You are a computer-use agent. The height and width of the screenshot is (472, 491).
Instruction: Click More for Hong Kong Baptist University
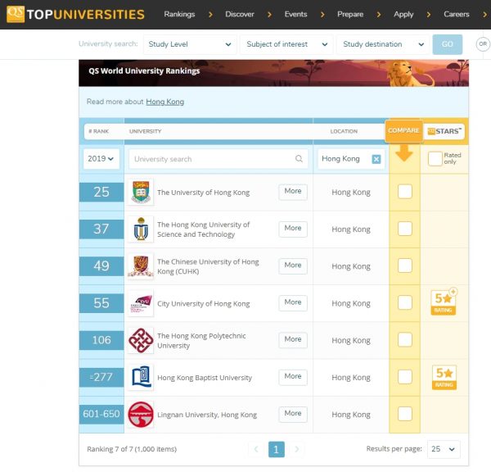pos(293,376)
